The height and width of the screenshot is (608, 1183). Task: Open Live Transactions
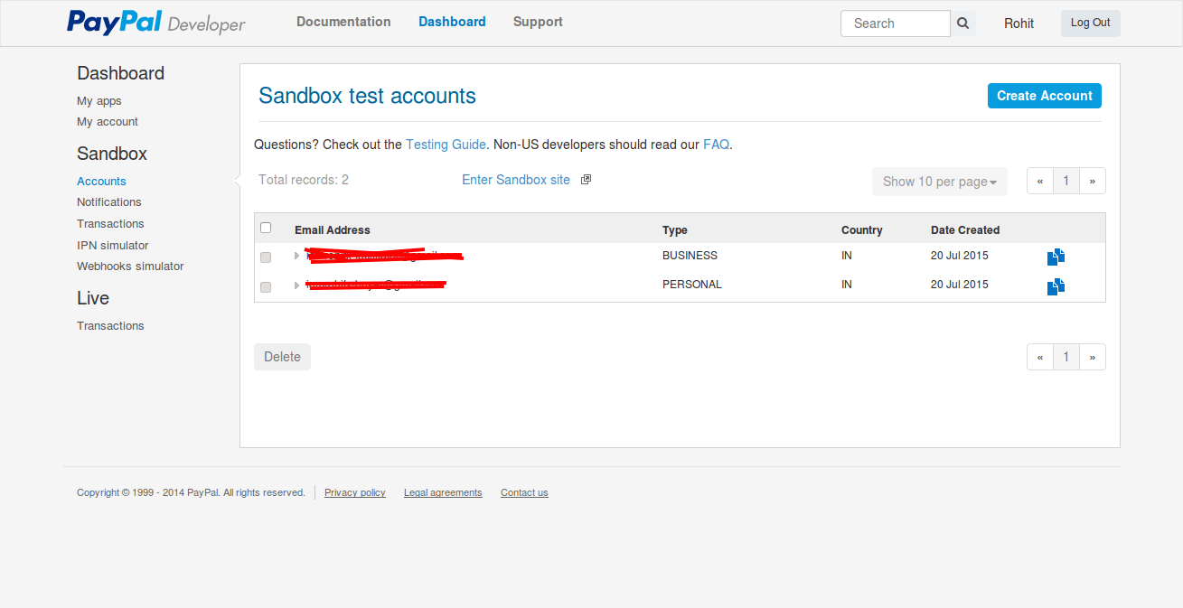pyautogui.click(x=110, y=326)
